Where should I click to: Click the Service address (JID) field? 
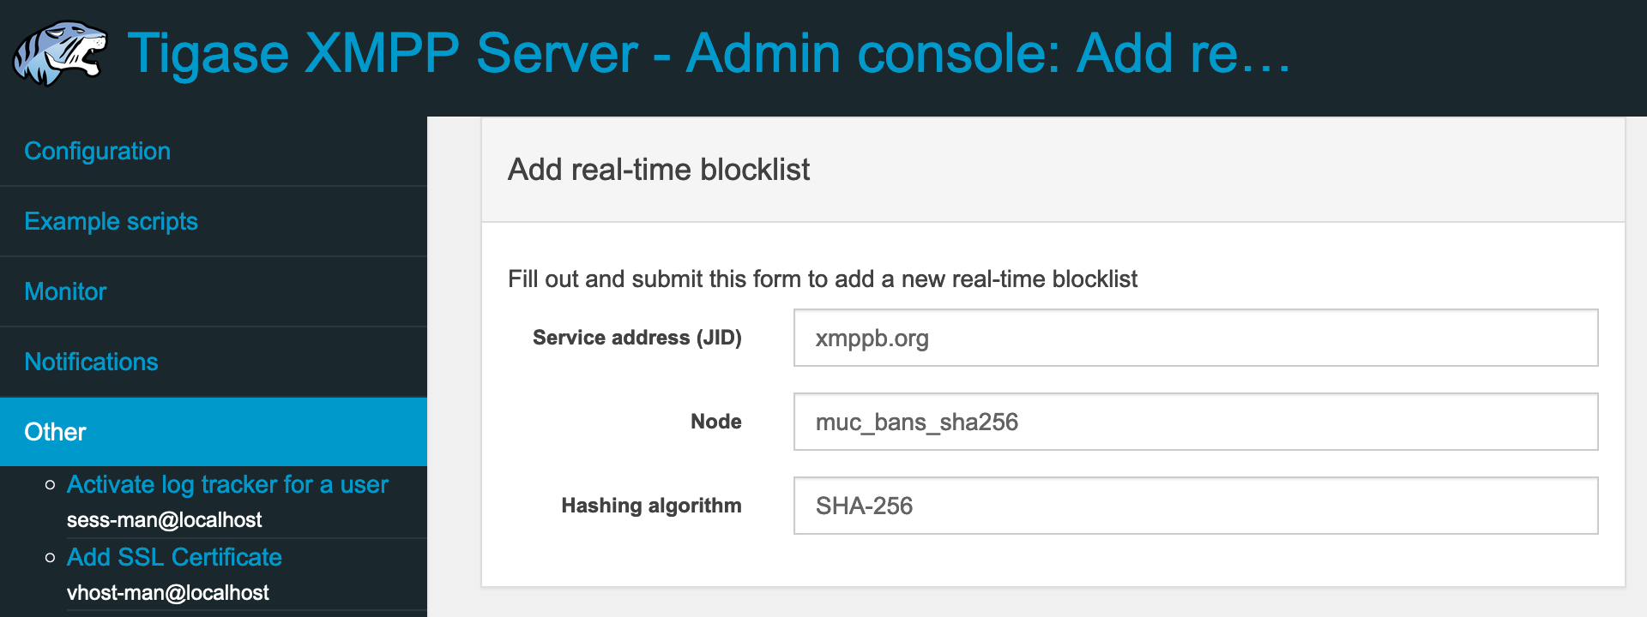pos(1196,338)
